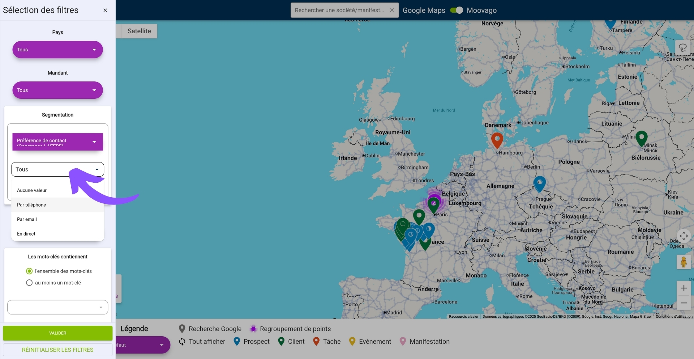This screenshot has height=359, width=694.
Task: Click the company search input field
Action: point(340,10)
